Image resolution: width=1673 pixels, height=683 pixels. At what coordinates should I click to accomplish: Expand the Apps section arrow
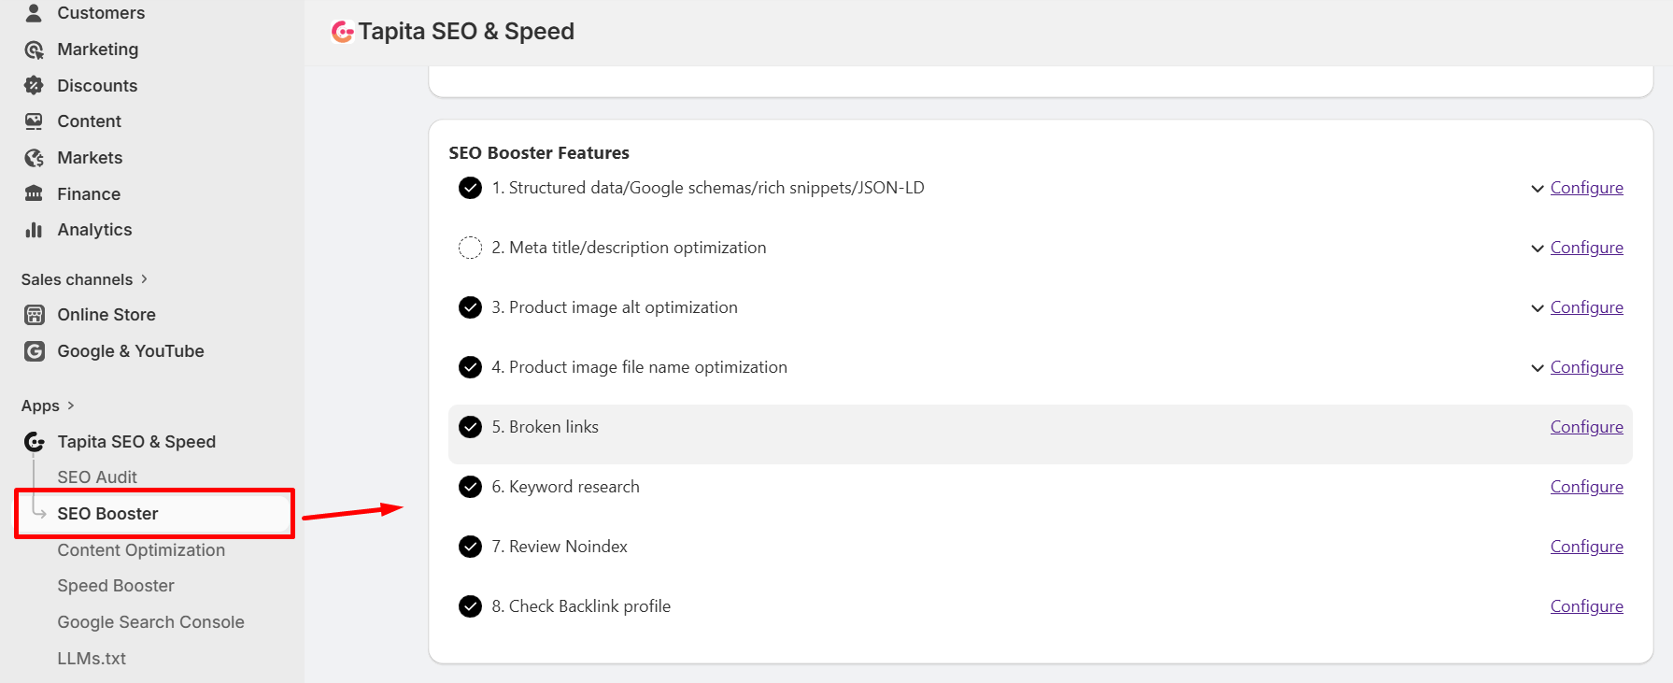(71, 406)
